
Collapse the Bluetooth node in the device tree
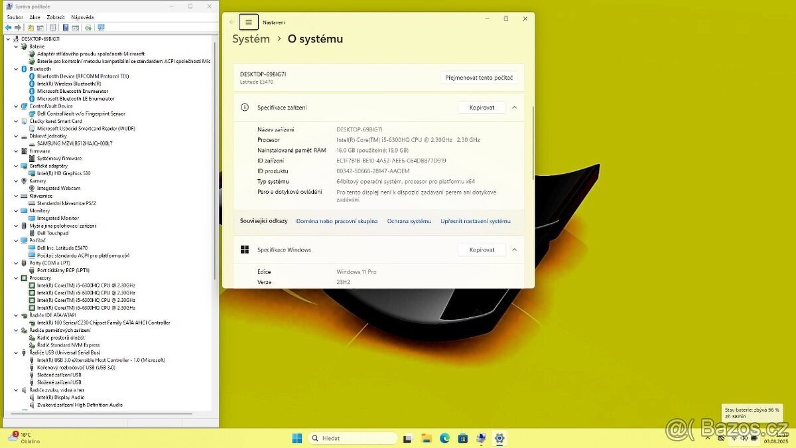click(x=16, y=68)
